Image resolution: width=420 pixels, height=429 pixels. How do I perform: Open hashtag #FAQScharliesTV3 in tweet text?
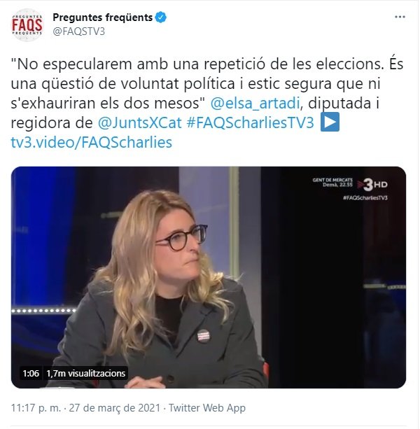[x=250, y=123]
